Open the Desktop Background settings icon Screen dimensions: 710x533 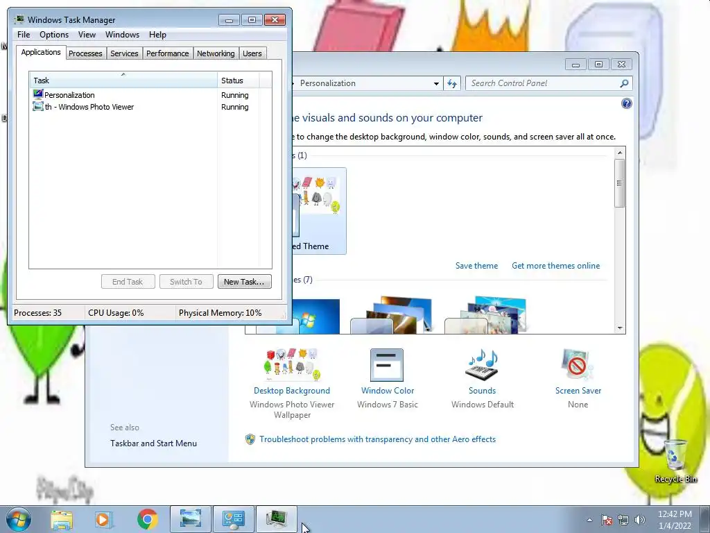click(292, 365)
